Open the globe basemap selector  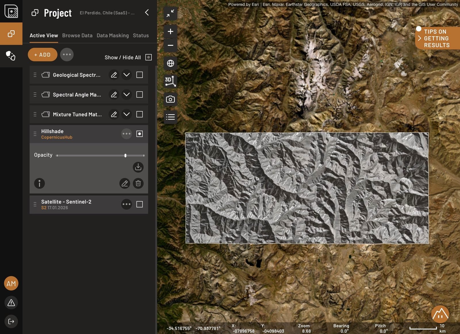(170, 63)
